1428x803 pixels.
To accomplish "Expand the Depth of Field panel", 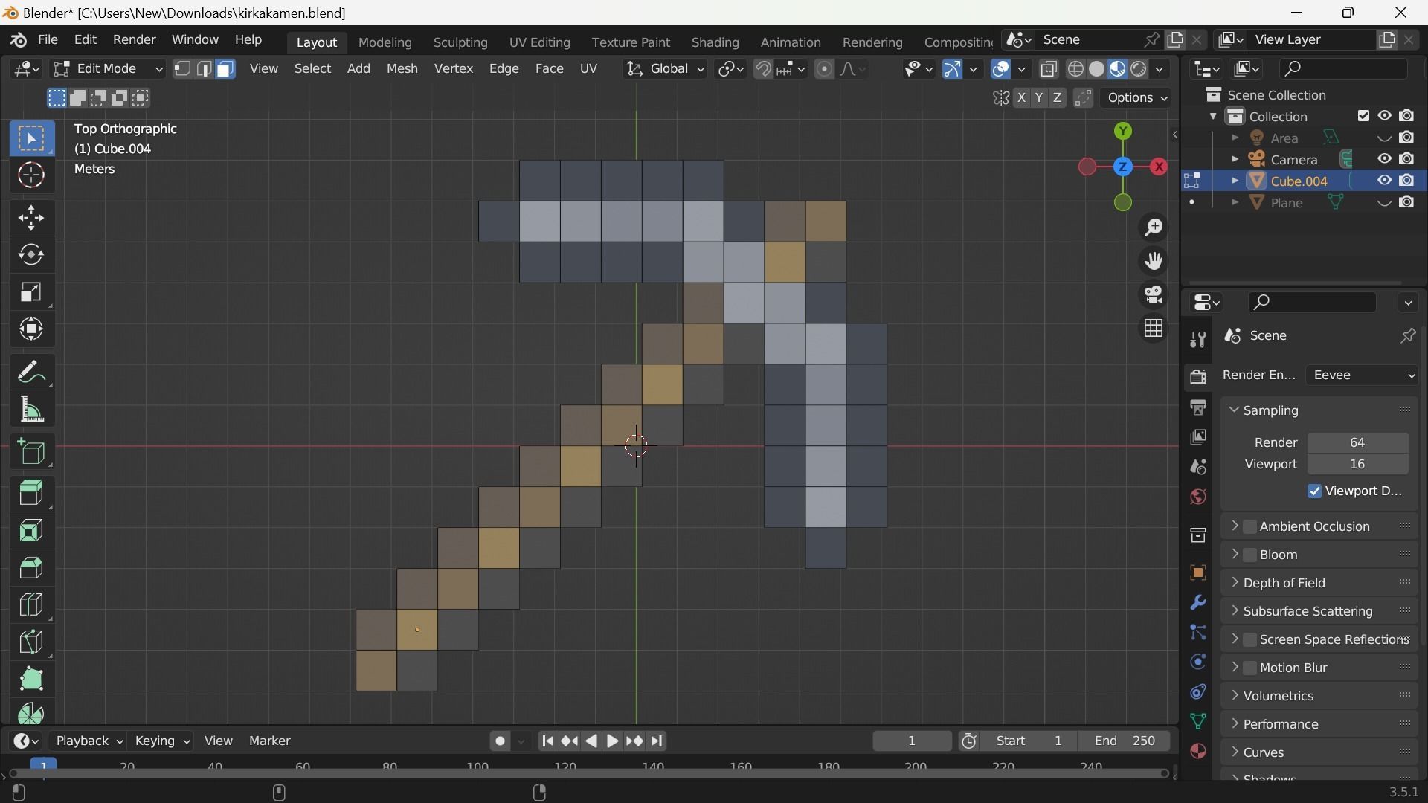I will tap(1284, 583).
